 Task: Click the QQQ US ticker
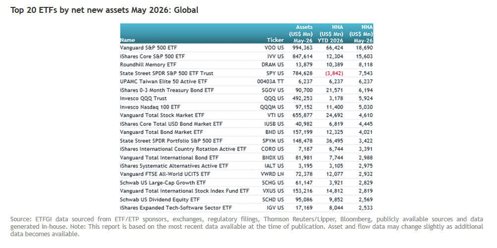tap(274, 98)
